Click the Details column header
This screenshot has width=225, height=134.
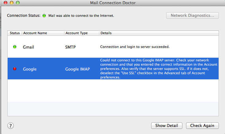click(106, 33)
